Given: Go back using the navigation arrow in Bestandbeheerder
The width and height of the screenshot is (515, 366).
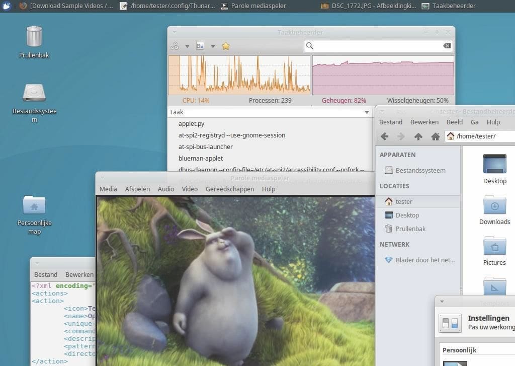Looking at the screenshot, I should [x=384, y=136].
